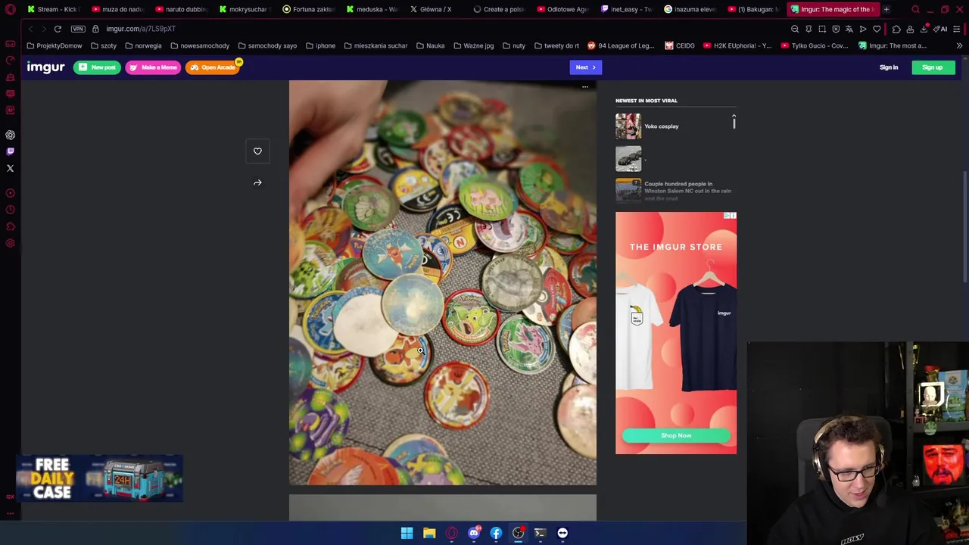
Task: Open samochody xayo bookmark folder
Action: point(267,45)
